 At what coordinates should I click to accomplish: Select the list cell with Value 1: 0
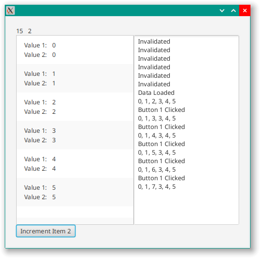(x=75, y=50)
